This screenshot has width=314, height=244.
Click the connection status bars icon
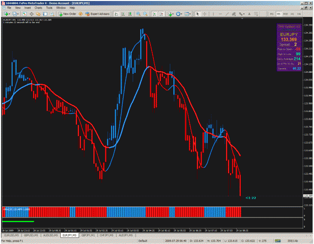277,241
